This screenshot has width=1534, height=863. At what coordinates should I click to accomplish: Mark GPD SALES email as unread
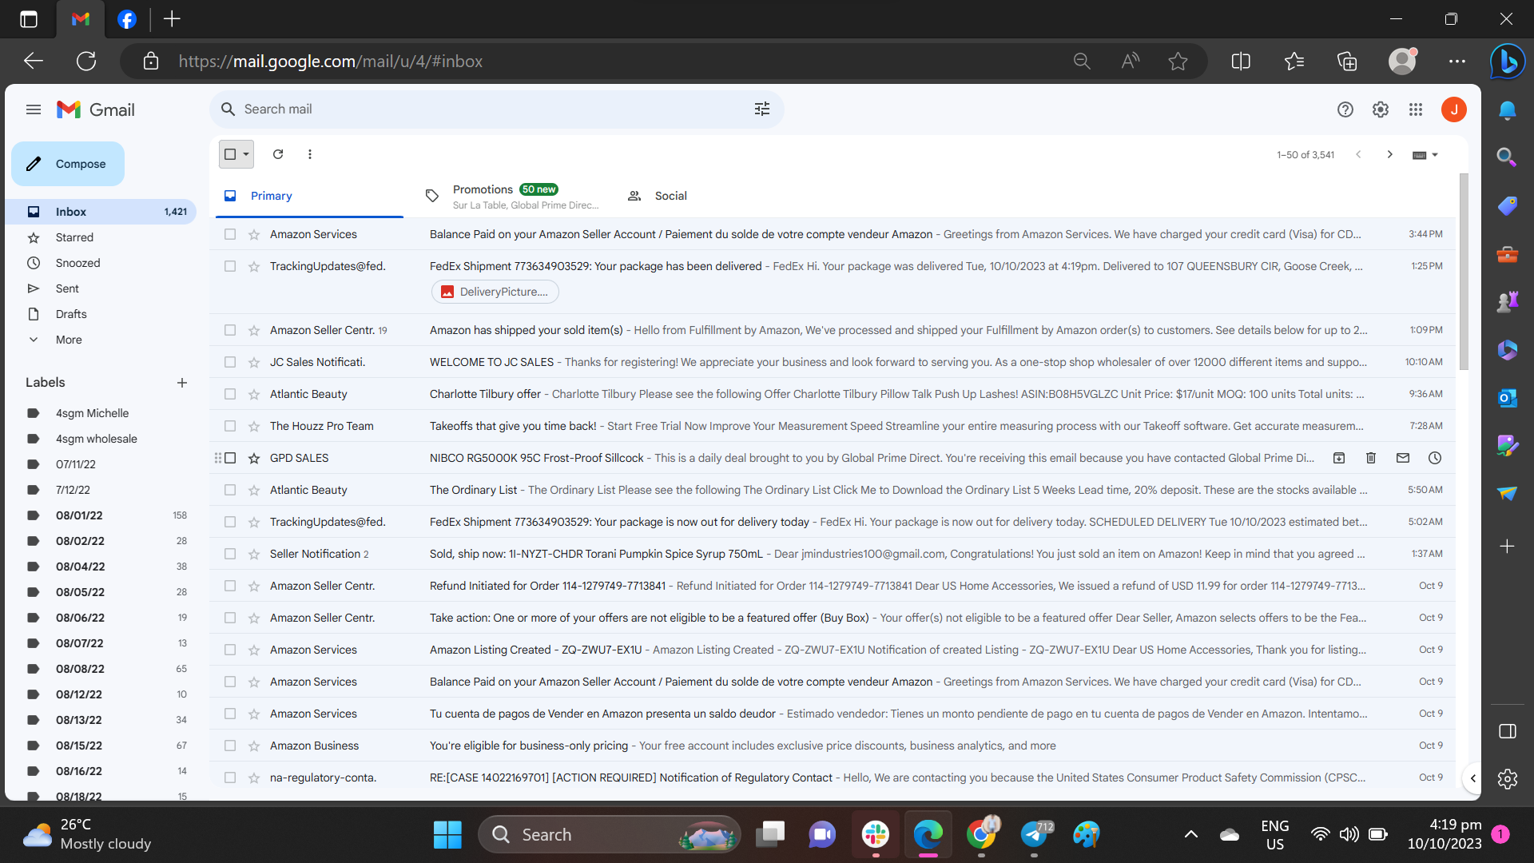(1403, 458)
